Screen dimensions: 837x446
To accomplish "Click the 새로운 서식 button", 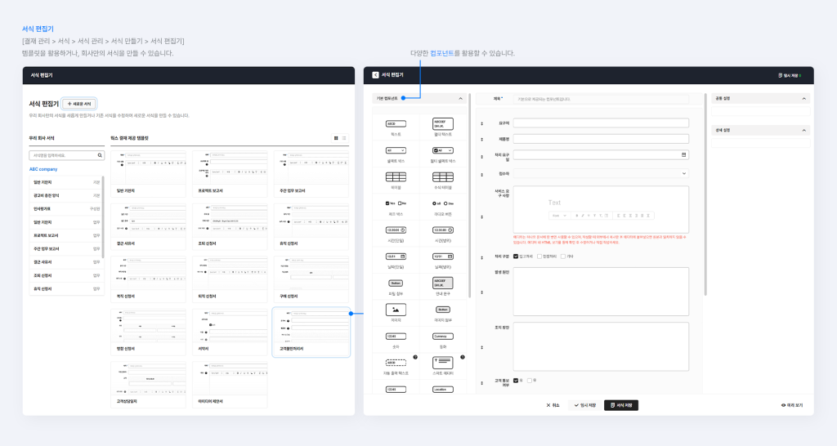I will (x=80, y=104).
